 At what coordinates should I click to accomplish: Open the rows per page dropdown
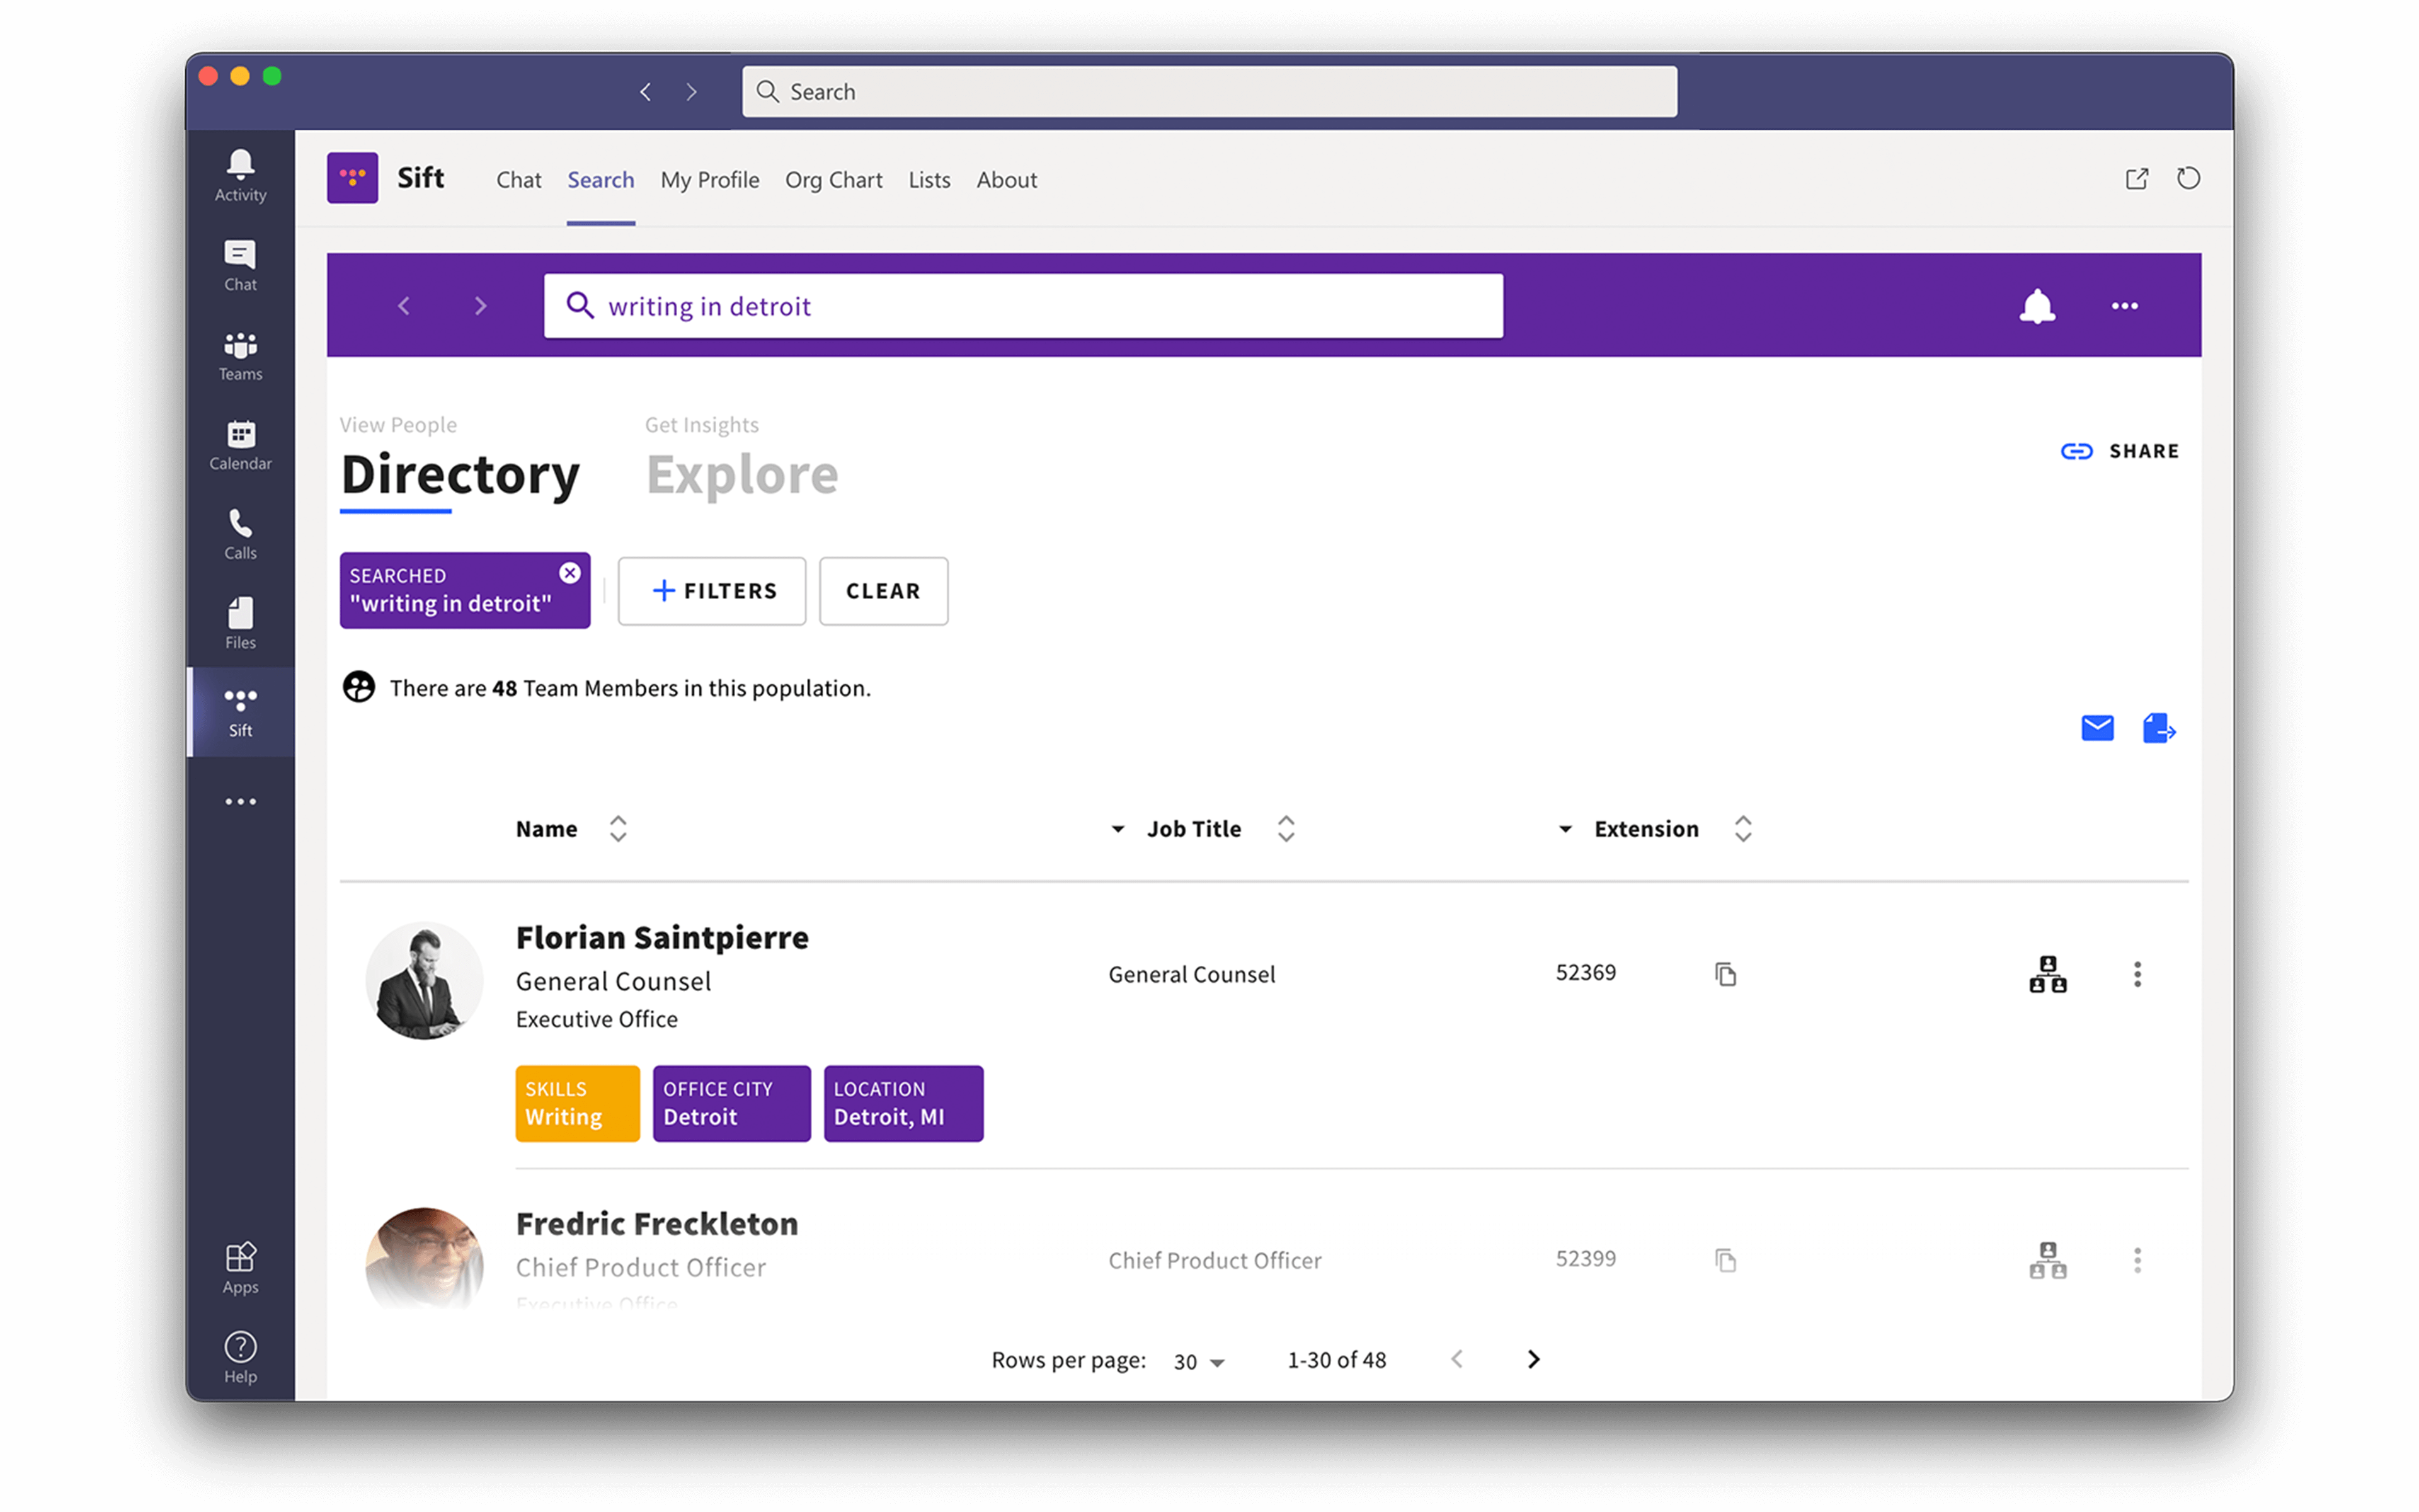click(x=1199, y=1361)
